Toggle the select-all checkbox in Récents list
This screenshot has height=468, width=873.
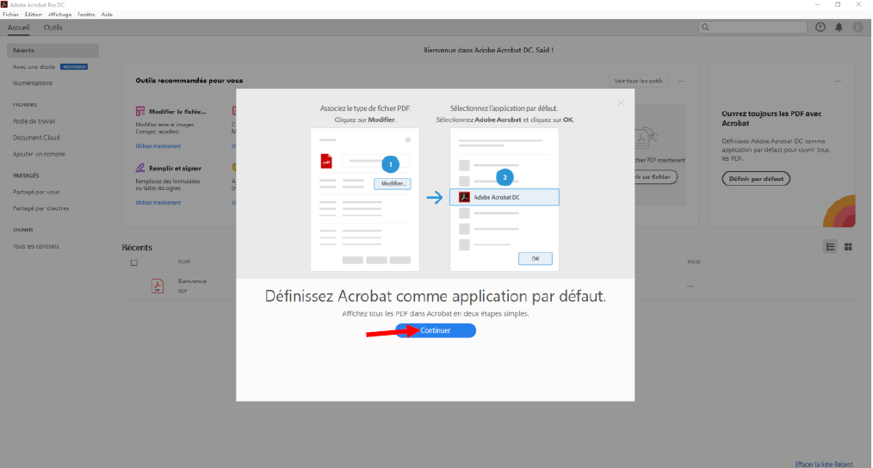(133, 262)
